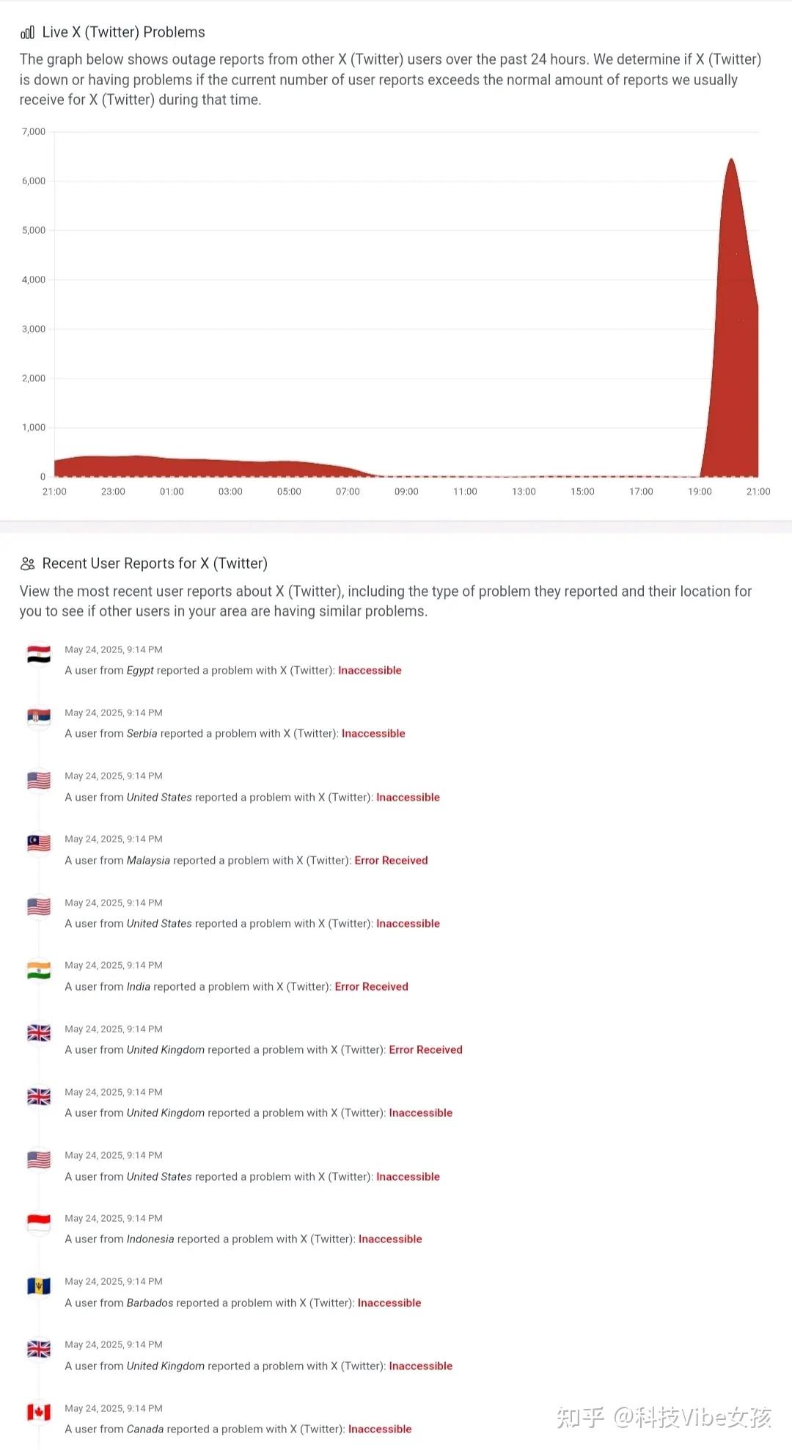The height and width of the screenshot is (1450, 792).
Task: Click the bar chart icon beside Live X Problems
Action: pyautogui.click(x=27, y=32)
